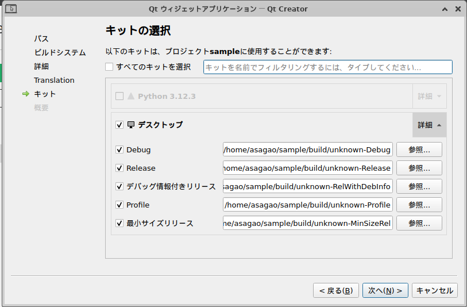Uncheck the Profile build configuration

click(x=119, y=205)
